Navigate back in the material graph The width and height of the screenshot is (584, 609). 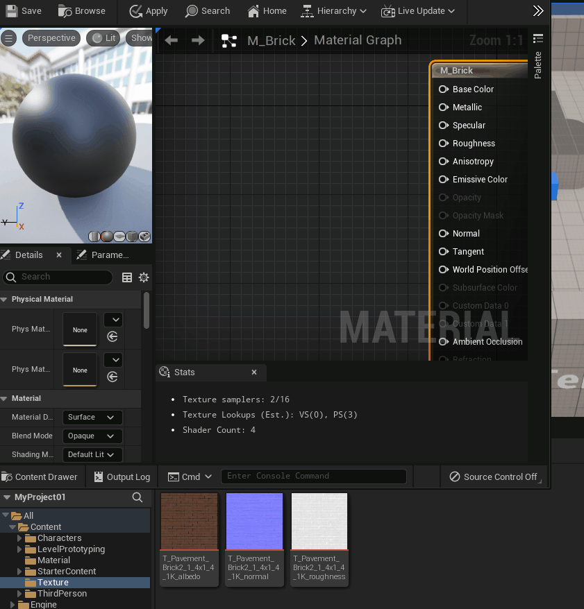click(172, 40)
